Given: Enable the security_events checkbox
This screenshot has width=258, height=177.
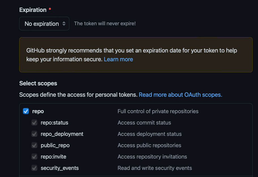Looking at the screenshot, I should pos(34,168).
